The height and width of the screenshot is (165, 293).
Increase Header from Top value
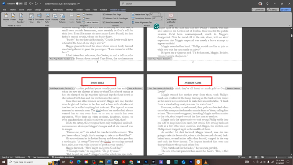[x=159, y=14]
